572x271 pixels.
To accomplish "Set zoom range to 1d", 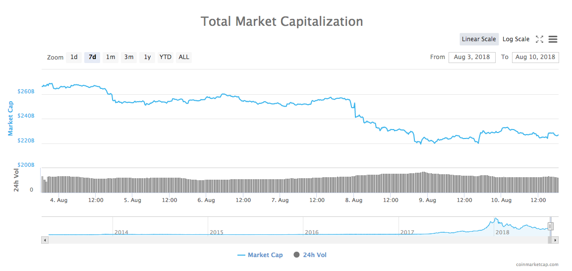I will 74,57.
